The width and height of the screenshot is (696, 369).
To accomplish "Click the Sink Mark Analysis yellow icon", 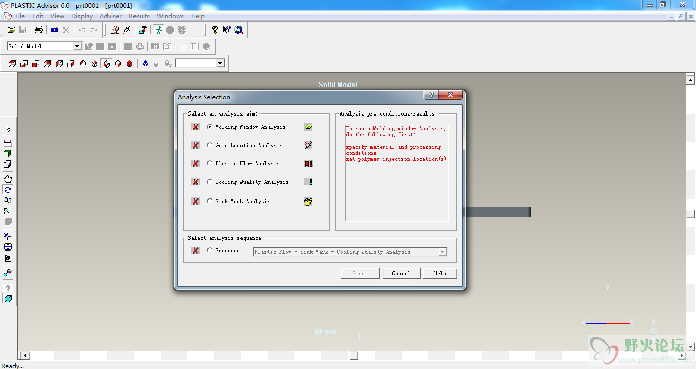I will point(308,202).
